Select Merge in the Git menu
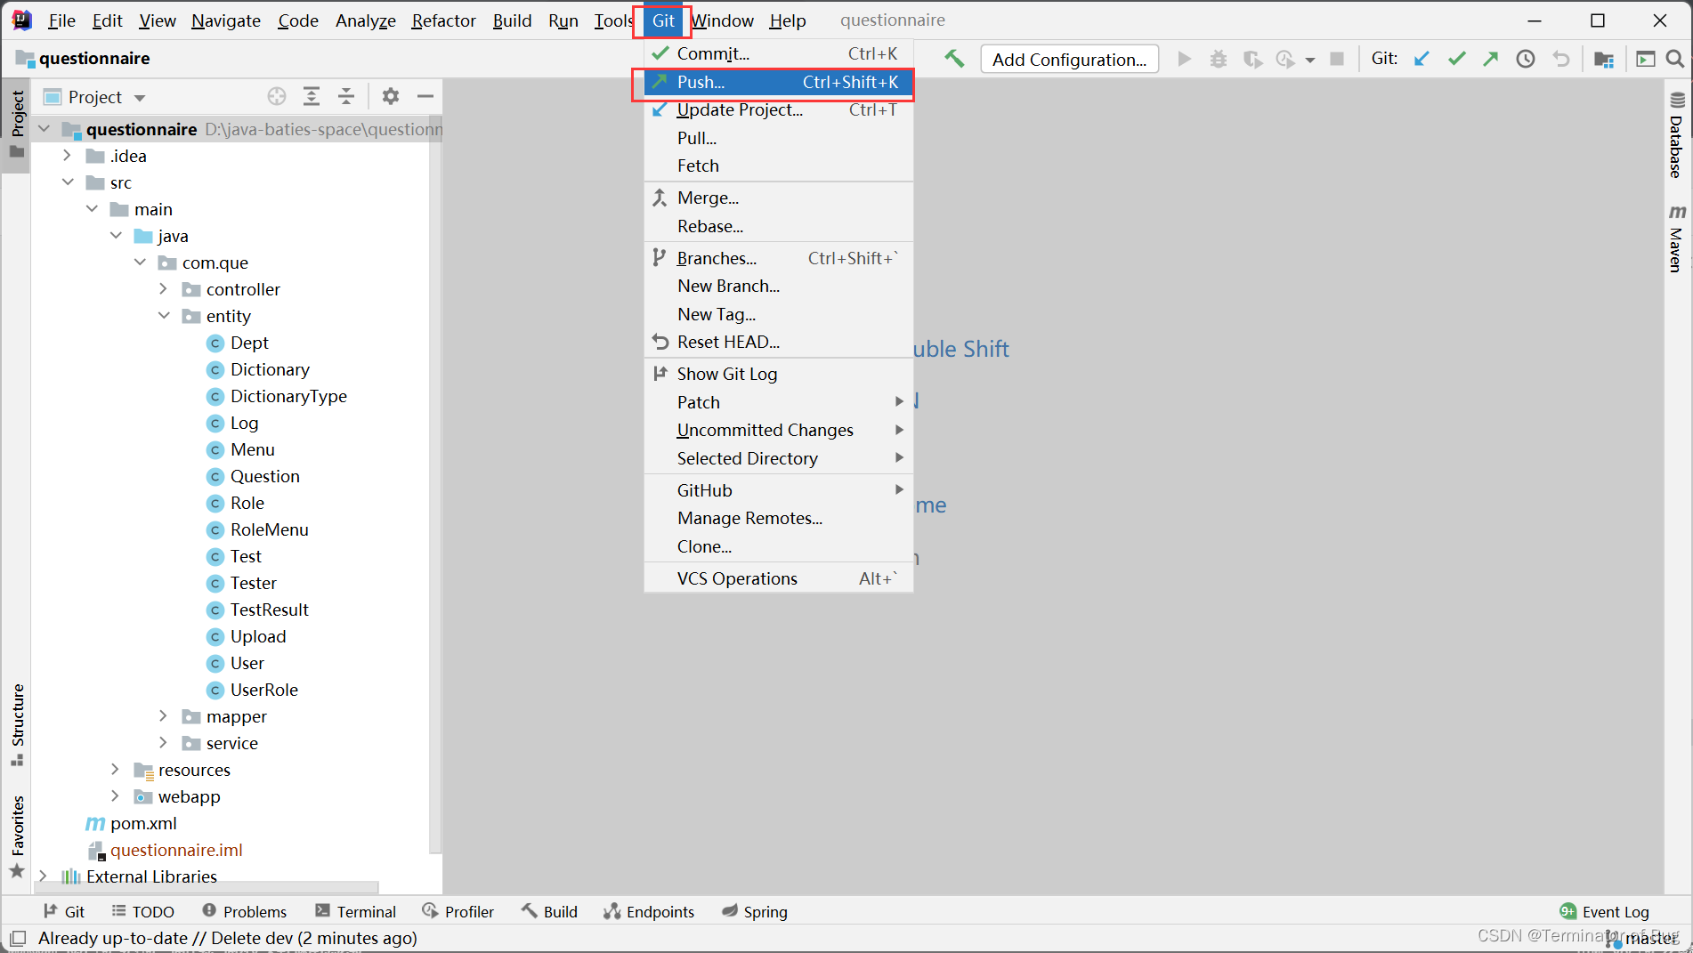The image size is (1693, 953). (x=779, y=198)
